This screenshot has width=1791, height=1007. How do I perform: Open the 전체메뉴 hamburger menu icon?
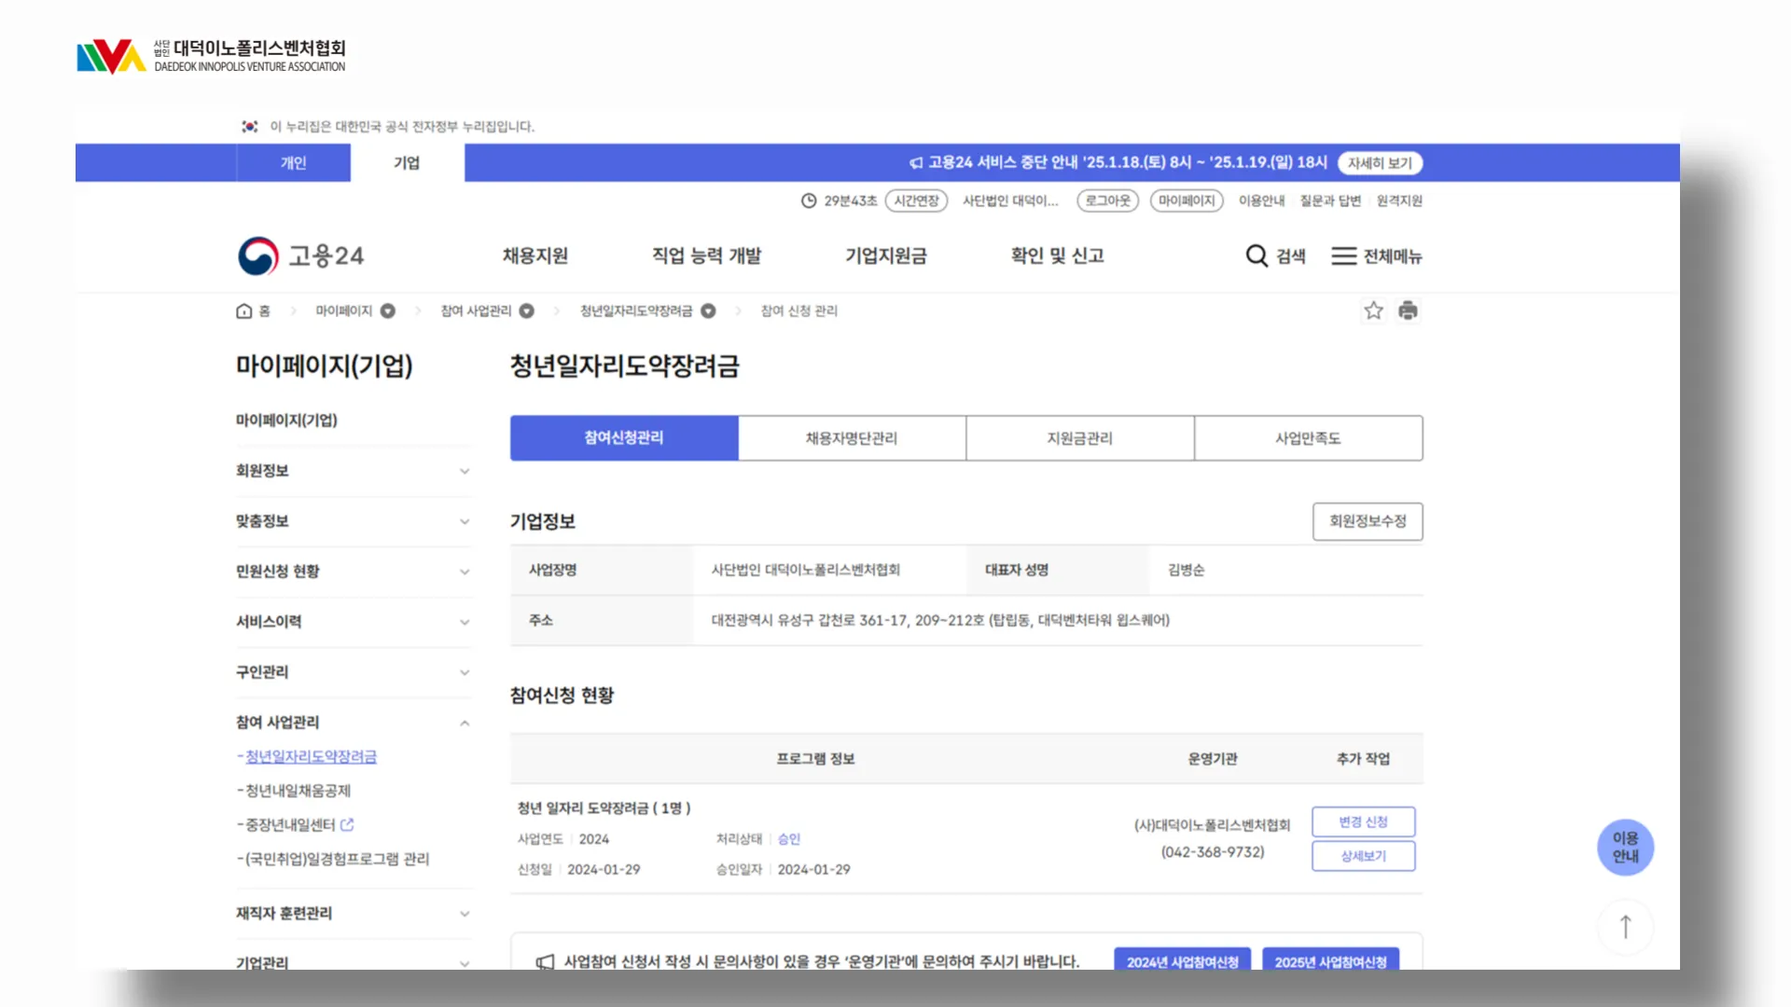1343,255
